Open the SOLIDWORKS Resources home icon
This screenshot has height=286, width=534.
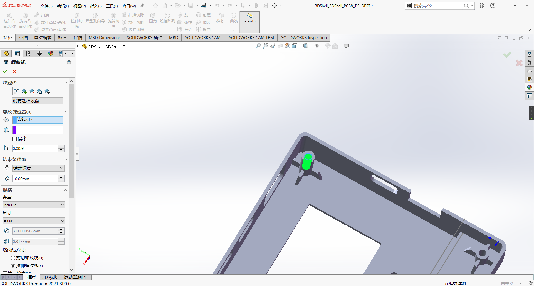[x=530, y=54]
